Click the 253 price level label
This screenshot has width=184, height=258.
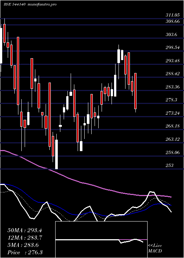169,165
